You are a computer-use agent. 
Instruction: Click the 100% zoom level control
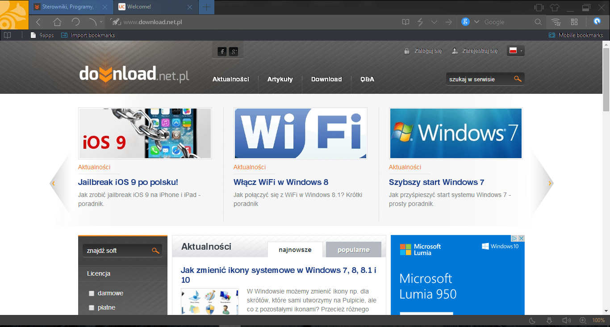coord(599,320)
